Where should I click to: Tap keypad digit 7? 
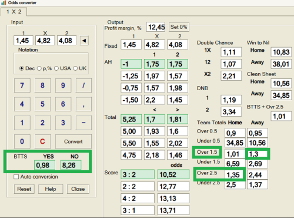[x=22, y=85]
